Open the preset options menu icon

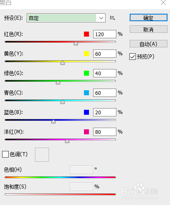tap(112, 18)
